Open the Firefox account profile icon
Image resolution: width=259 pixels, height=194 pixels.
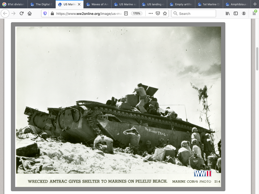244,13
